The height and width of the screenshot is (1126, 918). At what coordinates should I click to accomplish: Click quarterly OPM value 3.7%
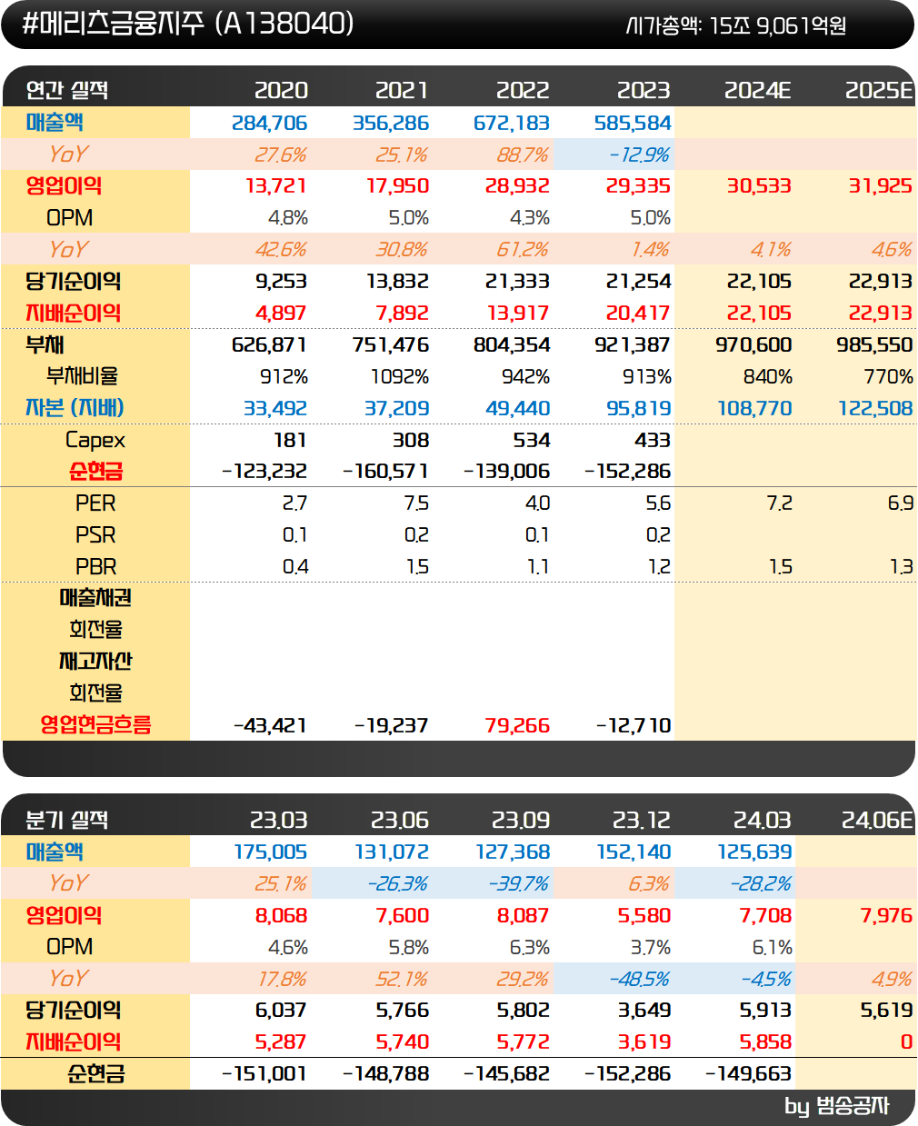click(651, 947)
